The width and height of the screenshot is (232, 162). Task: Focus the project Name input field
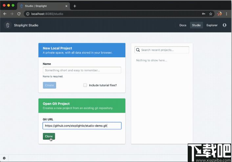82,70
